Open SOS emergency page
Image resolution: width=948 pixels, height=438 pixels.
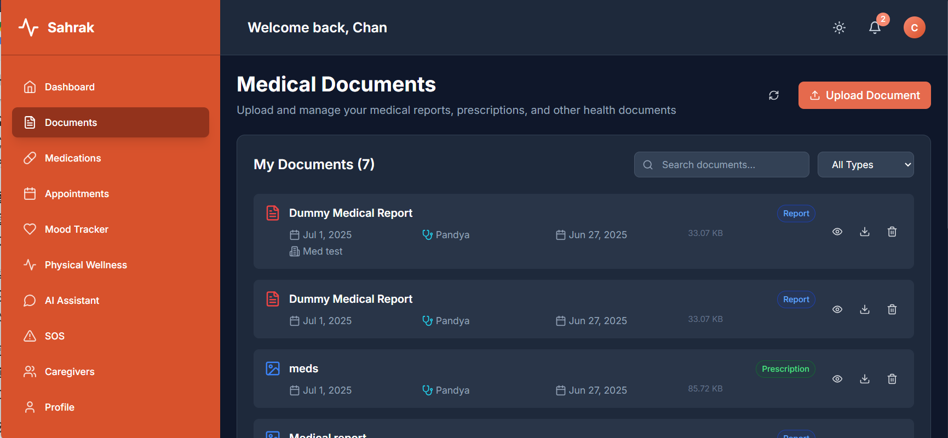tap(111, 336)
